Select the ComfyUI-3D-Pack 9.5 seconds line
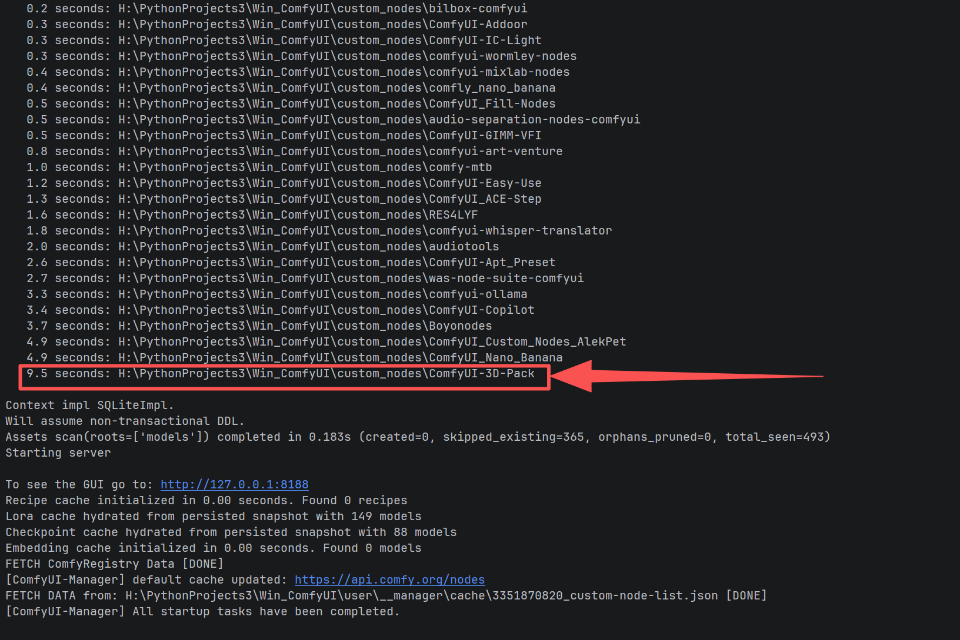This screenshot has height=640, width=960. point(281,373)
